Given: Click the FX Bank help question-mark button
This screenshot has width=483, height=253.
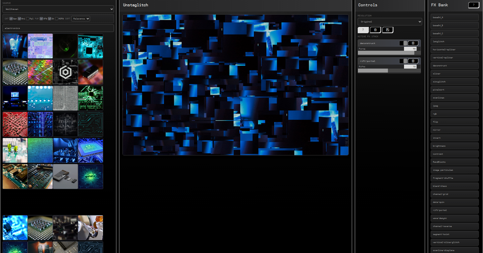Looking at the screenshot, I should click(x=474, y=5).
